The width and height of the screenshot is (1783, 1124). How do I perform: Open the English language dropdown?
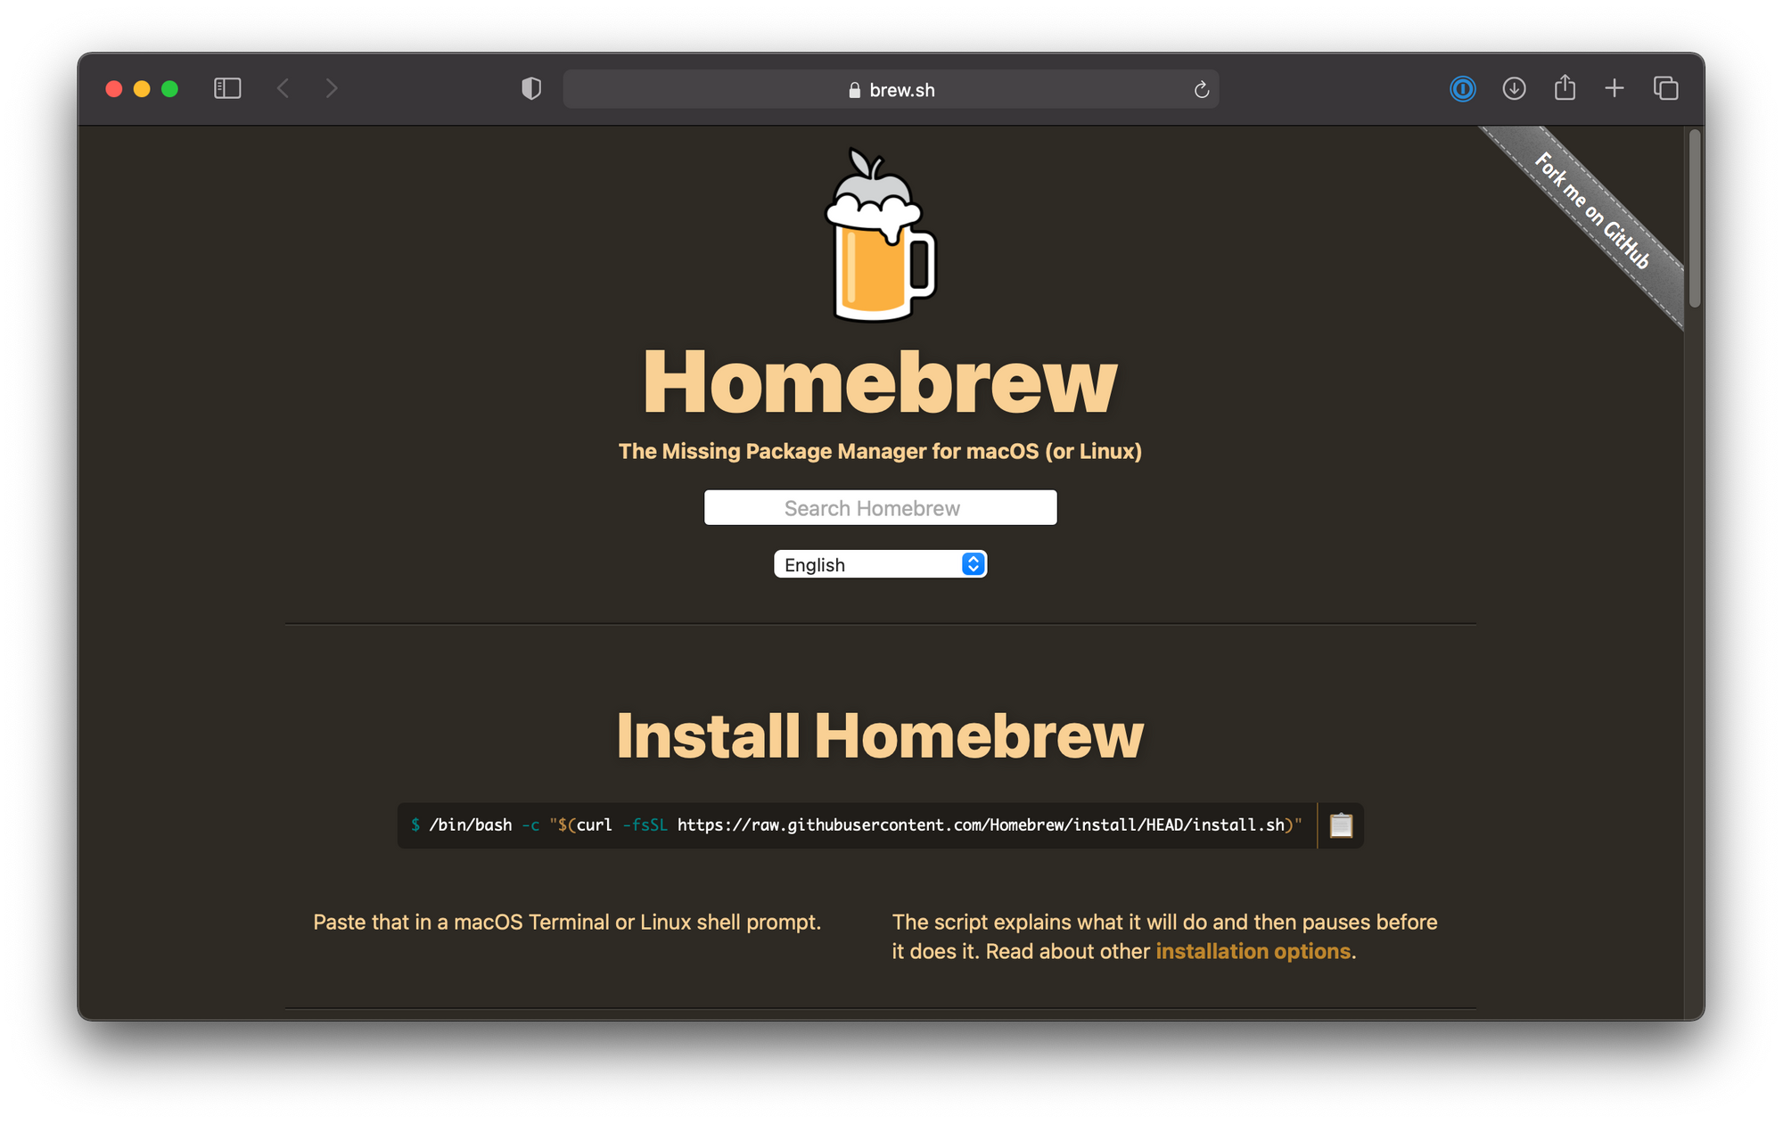click(x=880, y=564)
